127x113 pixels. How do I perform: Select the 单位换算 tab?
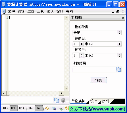click(x=78, y=101)
